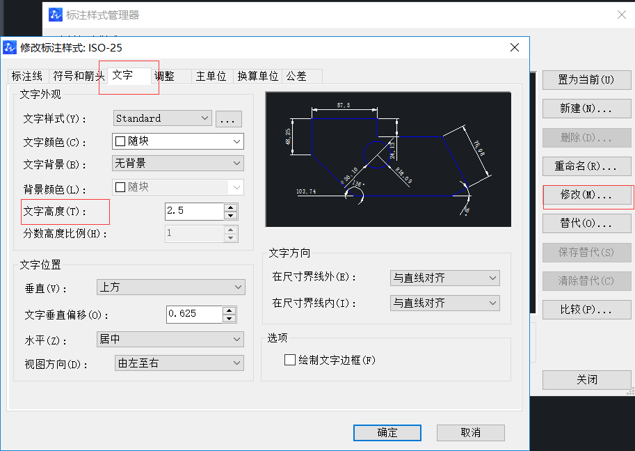Click the app icon beside 标注样式管理器 title
Image resolution: width=635 pixels, height=451 pixels.
55,14
